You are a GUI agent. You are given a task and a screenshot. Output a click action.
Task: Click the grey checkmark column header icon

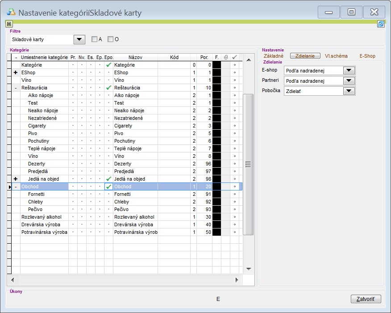coord(234,57)
